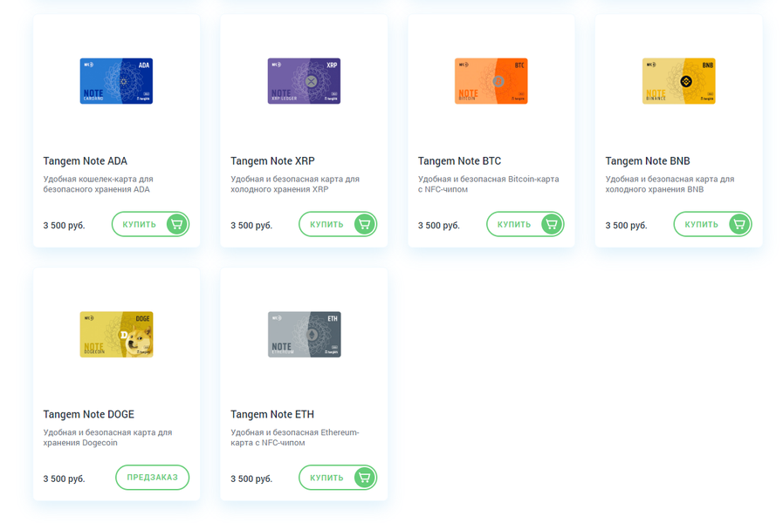
Task: Click the 3 500 руб. price of BNB
Action: 626,226
